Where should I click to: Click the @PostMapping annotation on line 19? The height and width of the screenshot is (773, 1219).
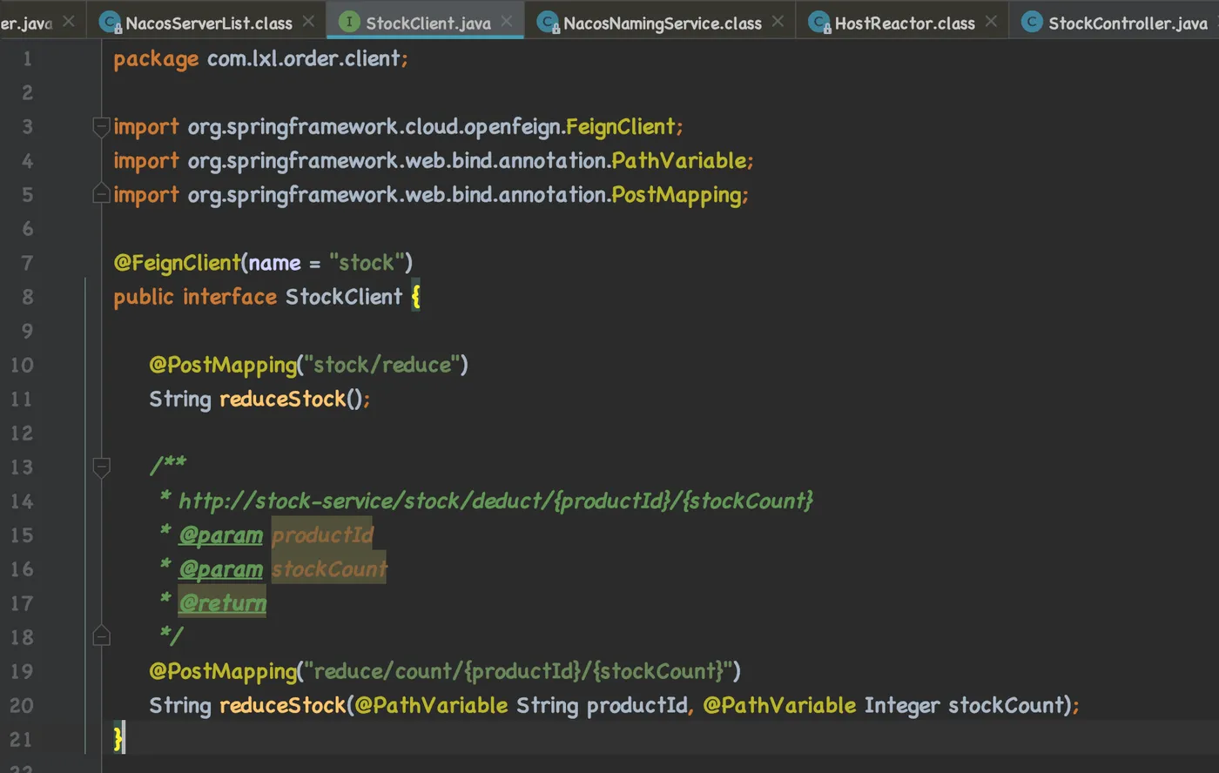tap(223, 671)
